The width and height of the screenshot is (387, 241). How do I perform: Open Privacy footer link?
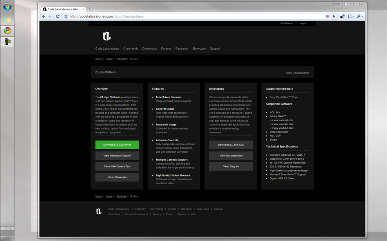tap(157, 214)
